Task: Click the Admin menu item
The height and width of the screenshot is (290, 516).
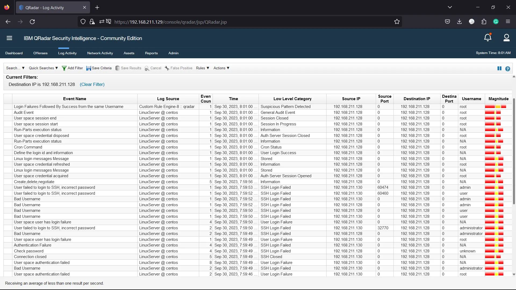Action: (173, 53)
